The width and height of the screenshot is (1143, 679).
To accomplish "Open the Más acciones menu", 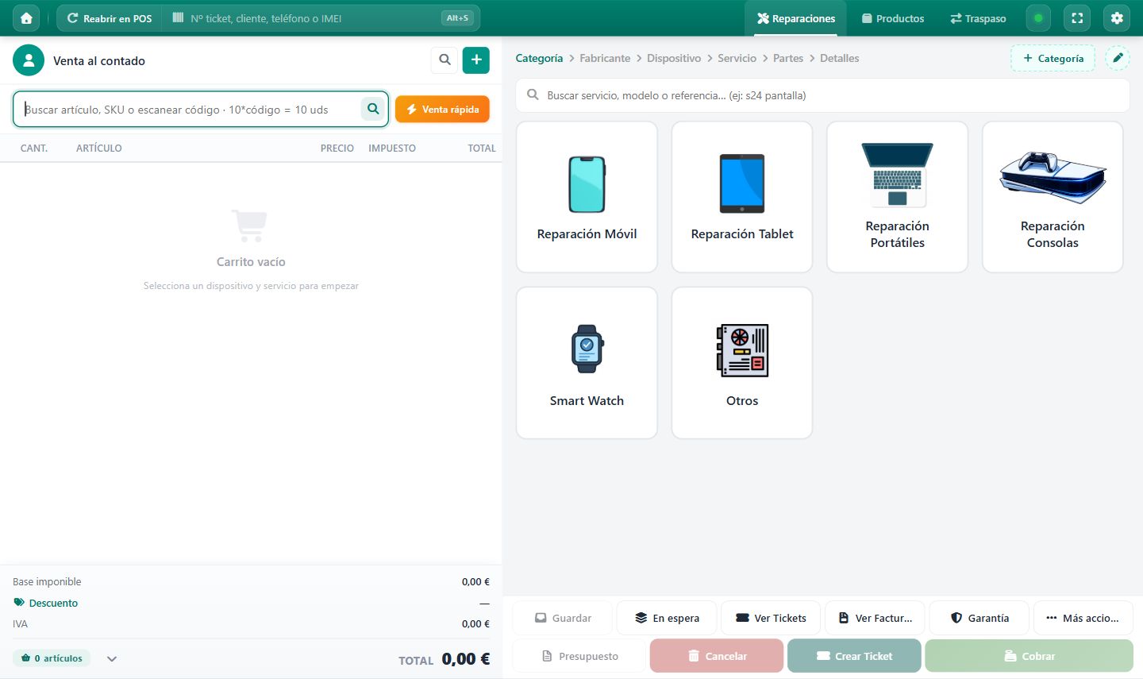I will [1083, 618].
